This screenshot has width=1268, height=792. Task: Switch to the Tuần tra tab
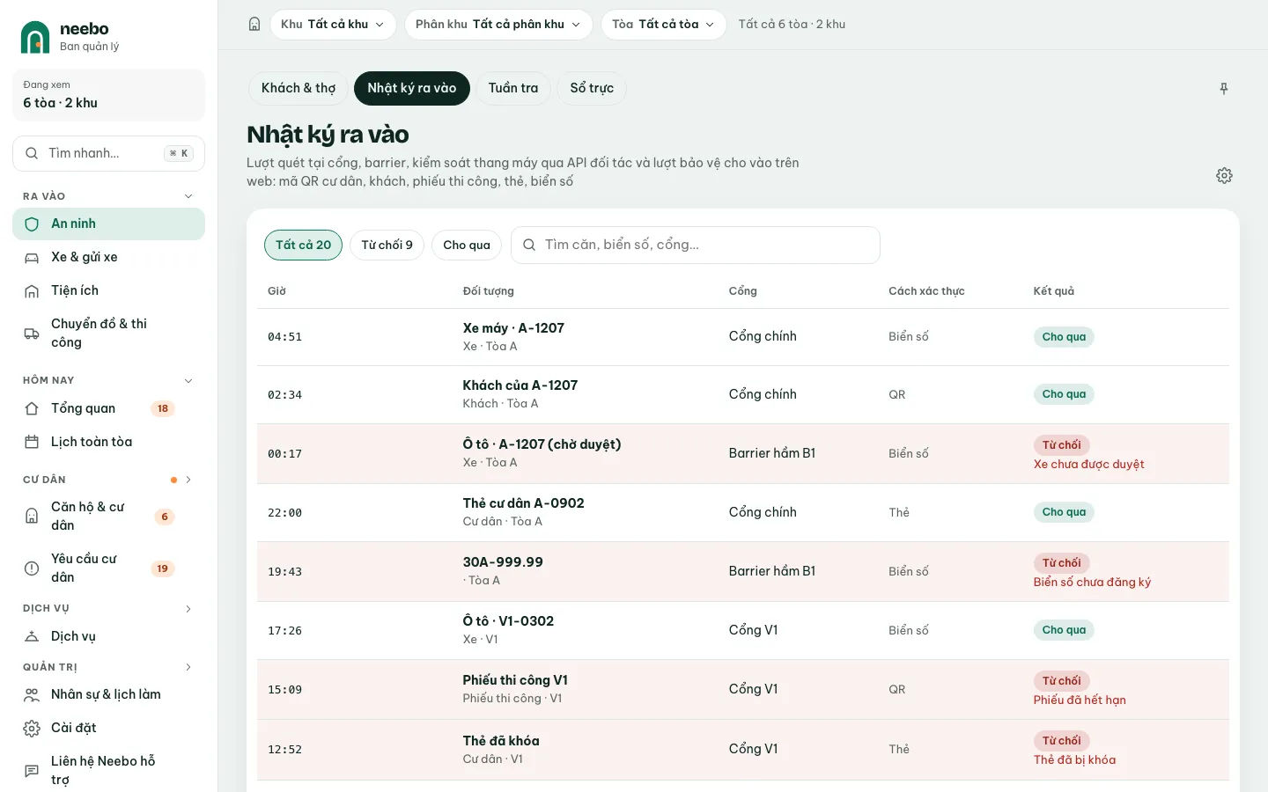[x=513, y=88]
